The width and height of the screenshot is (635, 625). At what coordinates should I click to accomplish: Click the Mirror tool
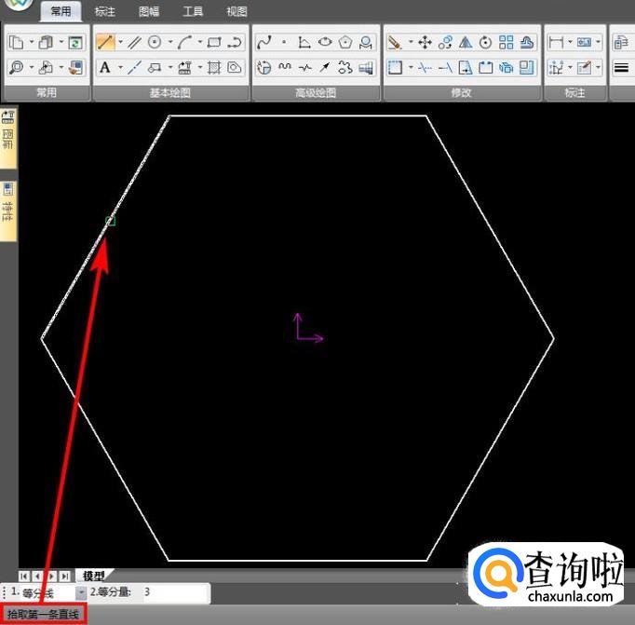click(x=466, y=42)
